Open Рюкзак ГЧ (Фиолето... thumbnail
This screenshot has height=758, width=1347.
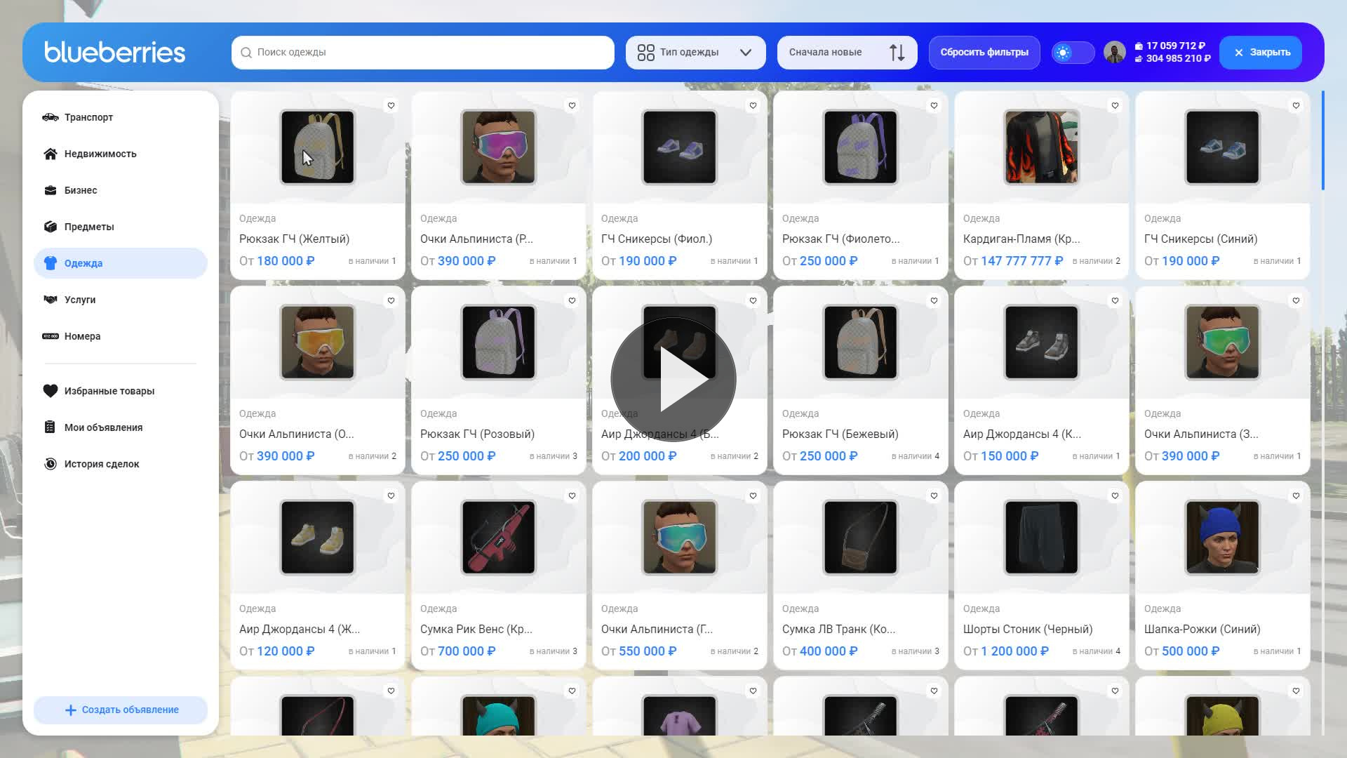point(861,147)
